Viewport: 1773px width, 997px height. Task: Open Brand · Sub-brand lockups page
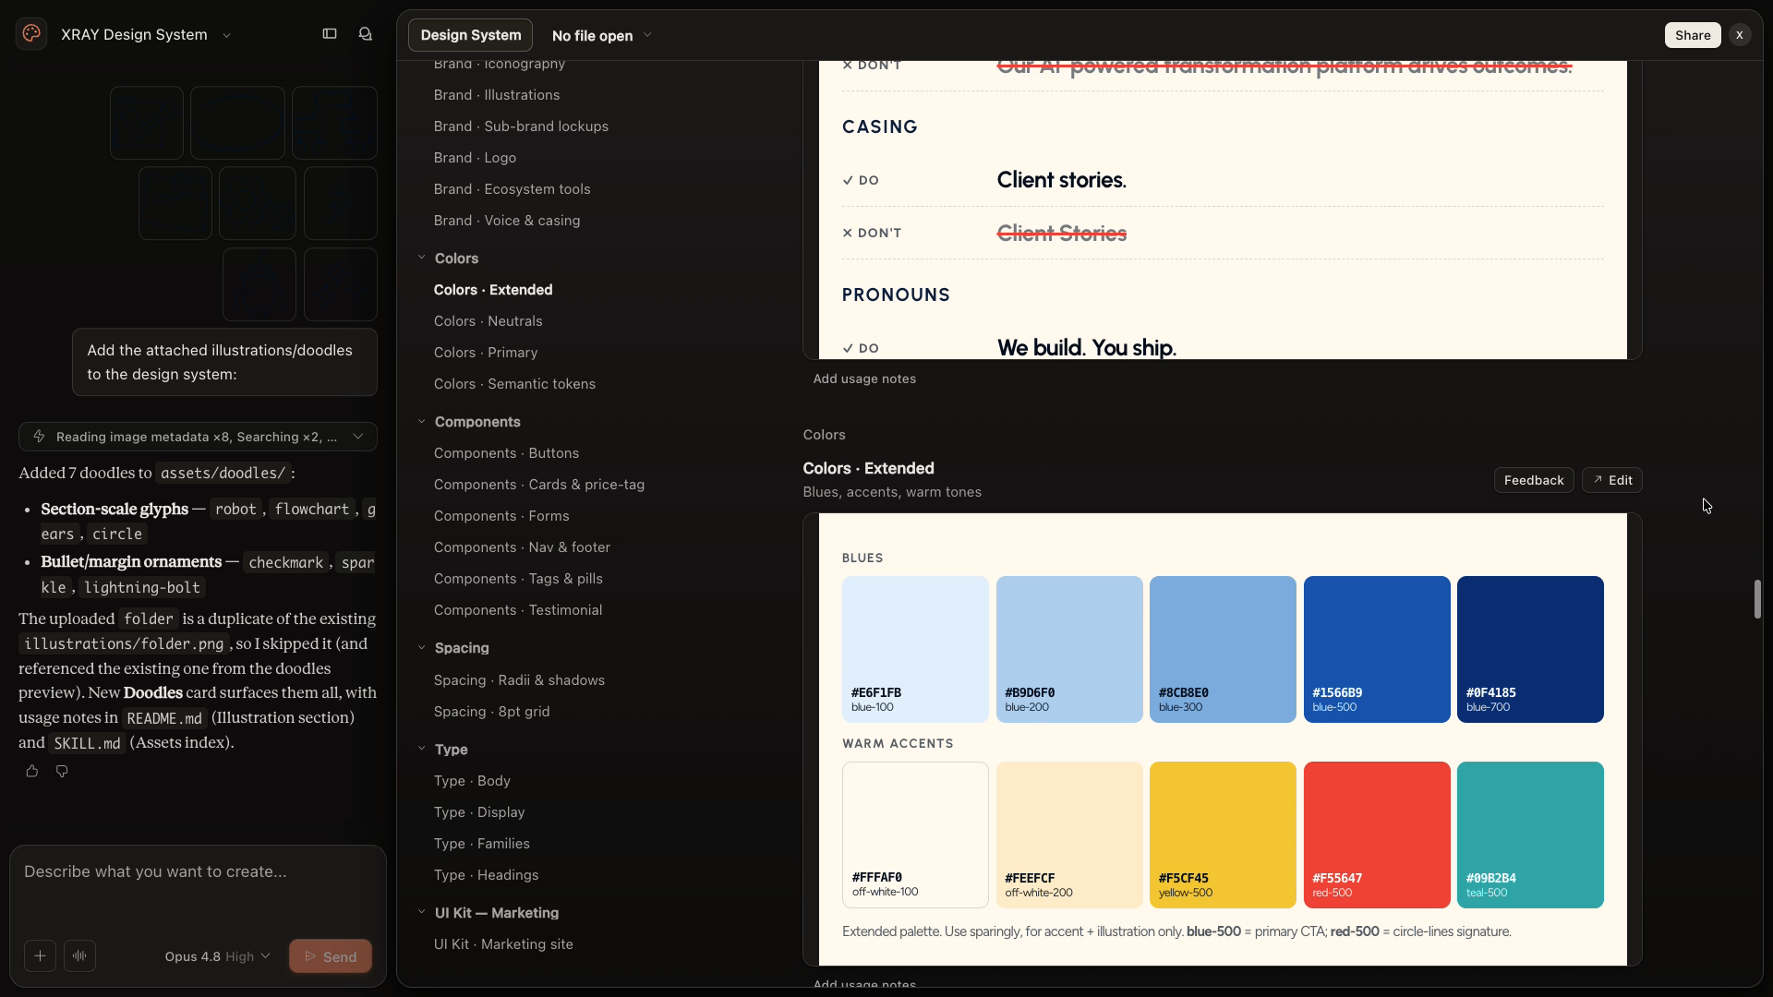click(x=521, y=126)
